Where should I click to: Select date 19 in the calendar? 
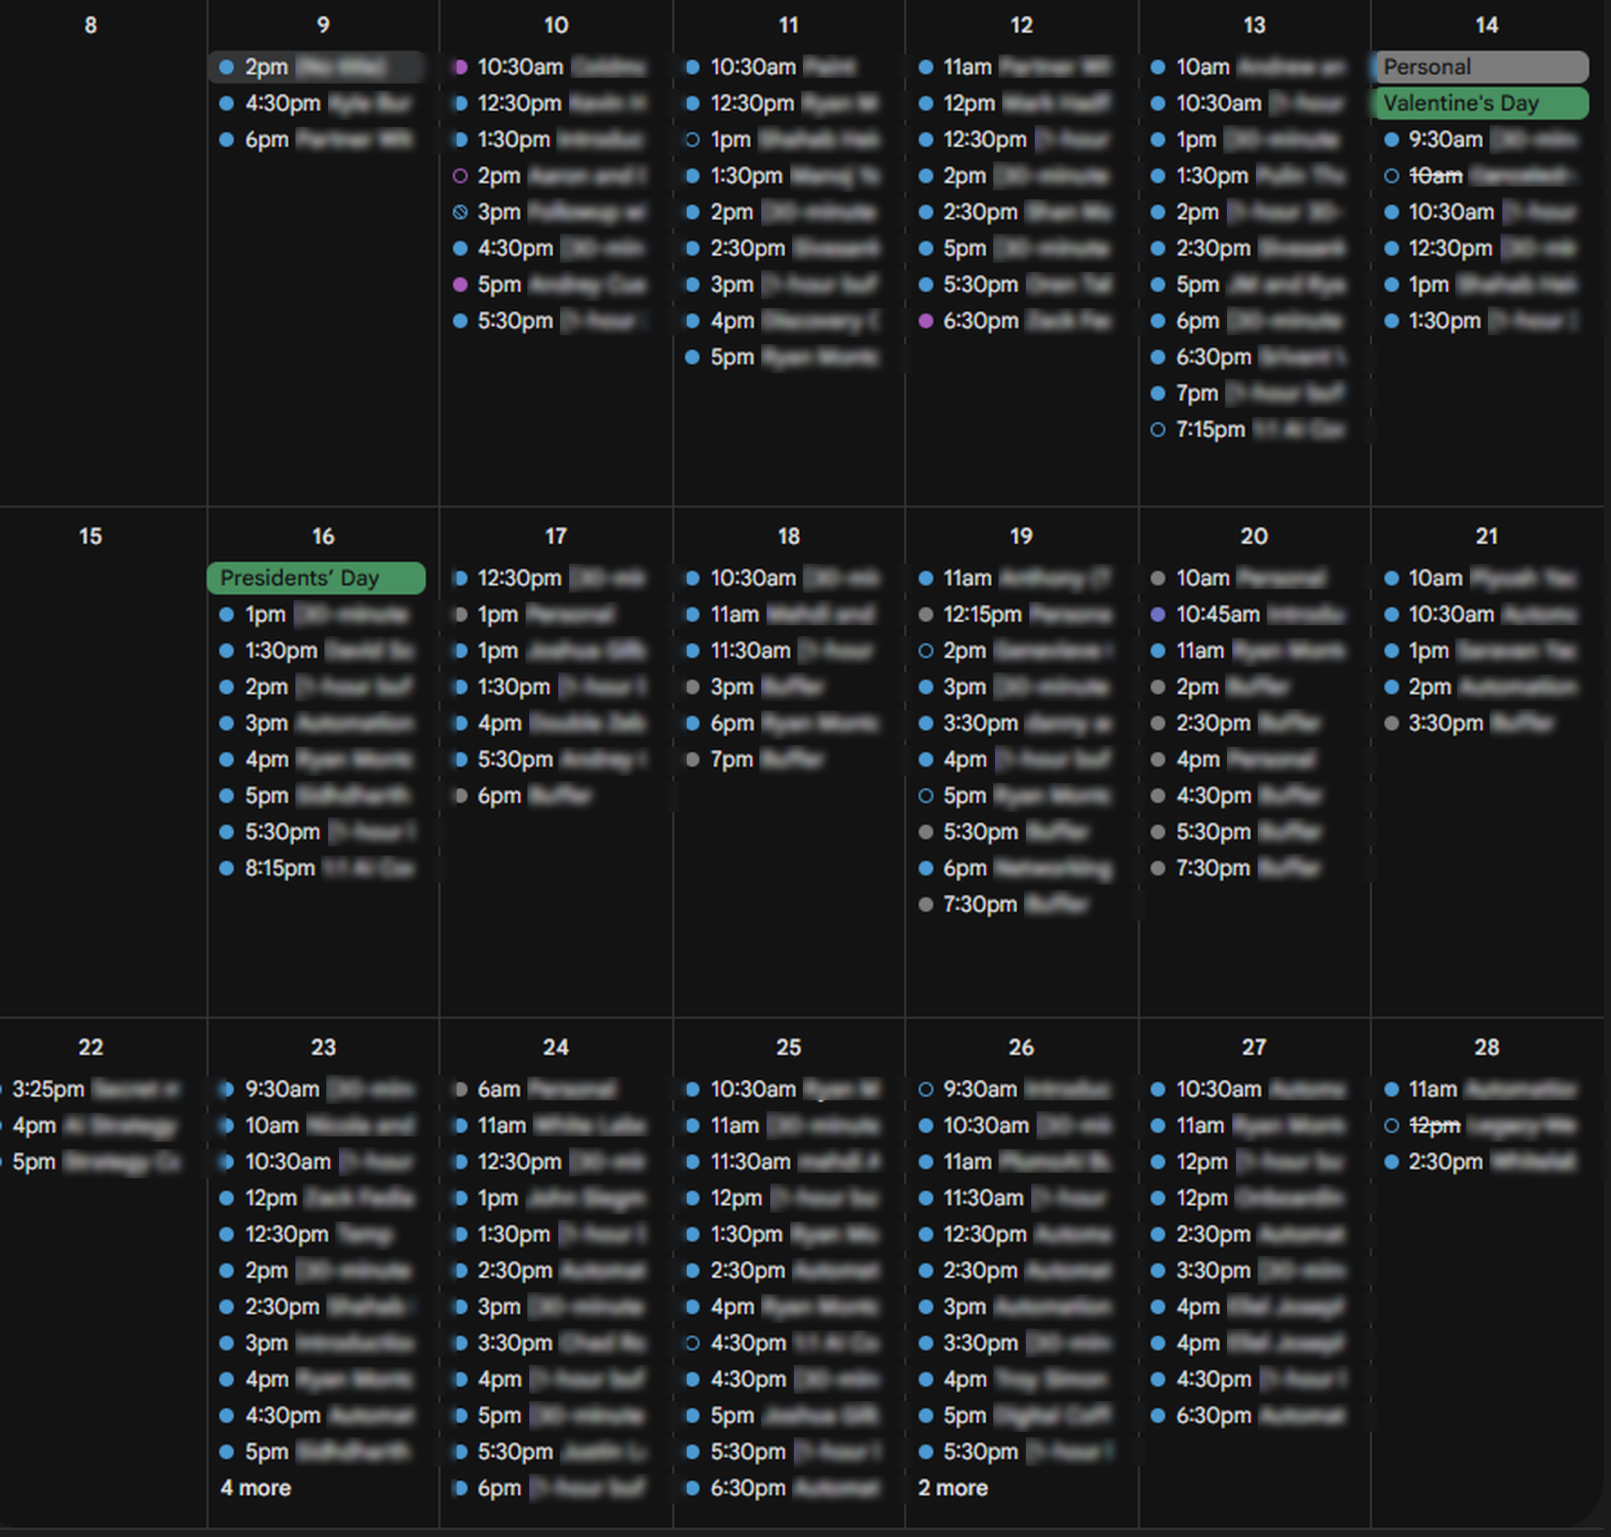coord(1021,536)
